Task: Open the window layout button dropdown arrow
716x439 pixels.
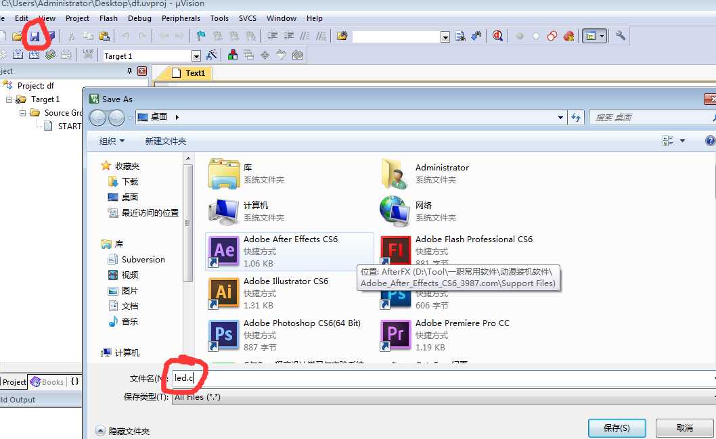Action: [602, 36]
